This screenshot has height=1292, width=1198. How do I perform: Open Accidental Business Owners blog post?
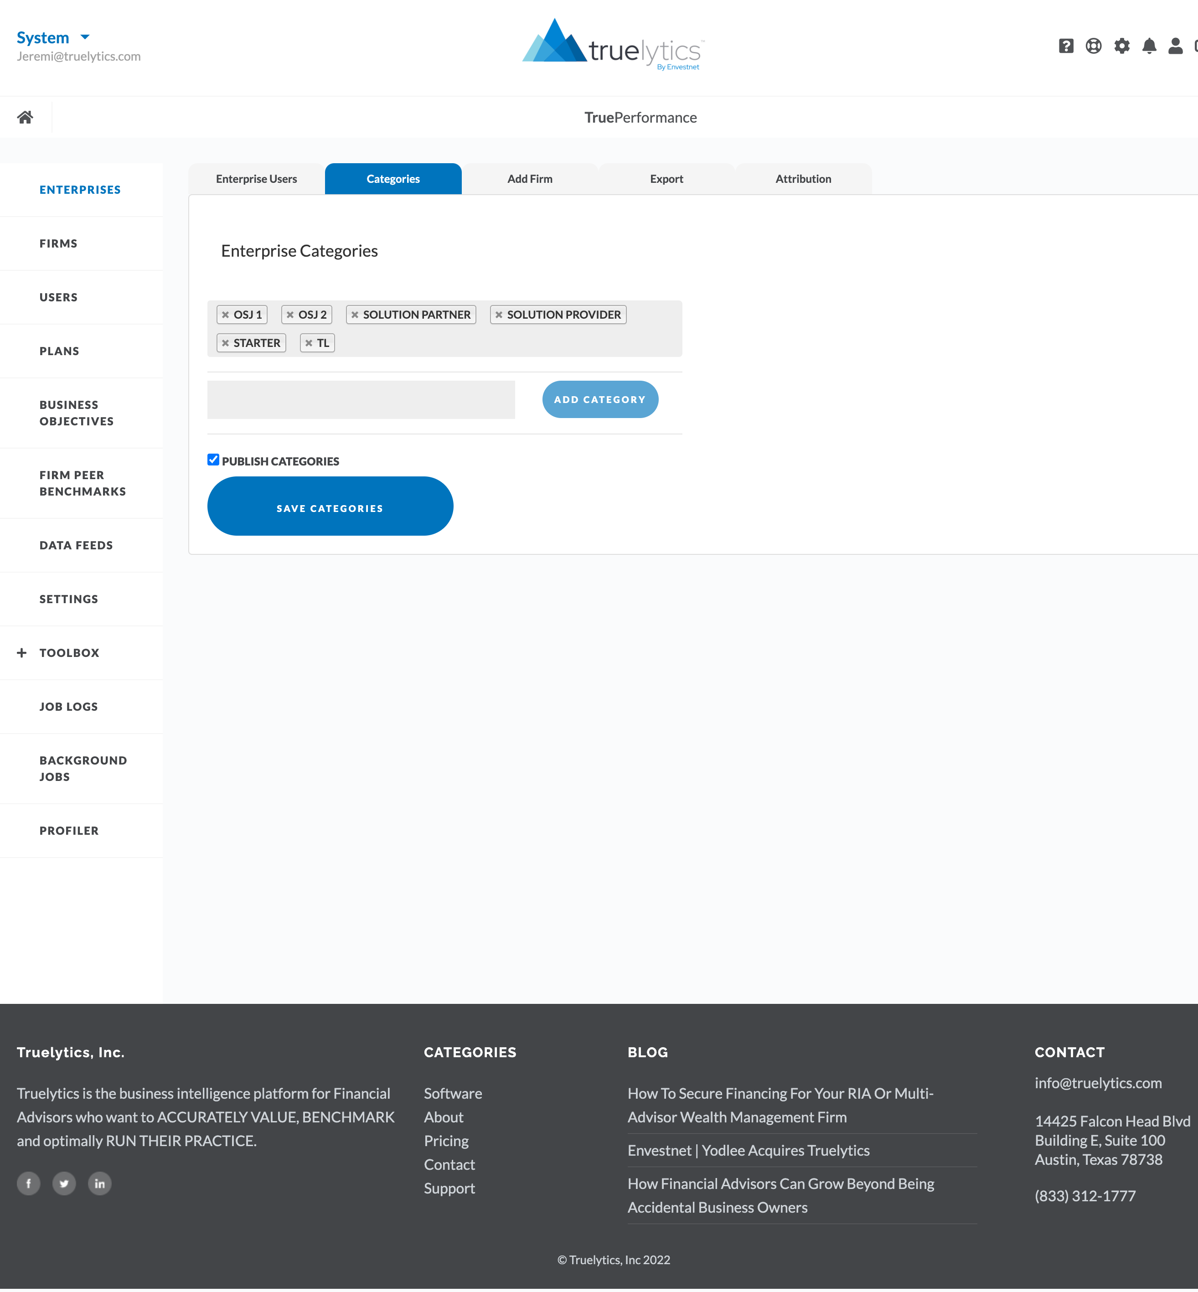[x=781, y=1195]
